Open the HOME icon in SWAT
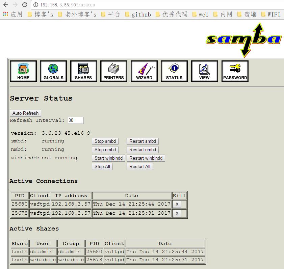This screenshot has height=269, width=284. [x=23, y=71]
